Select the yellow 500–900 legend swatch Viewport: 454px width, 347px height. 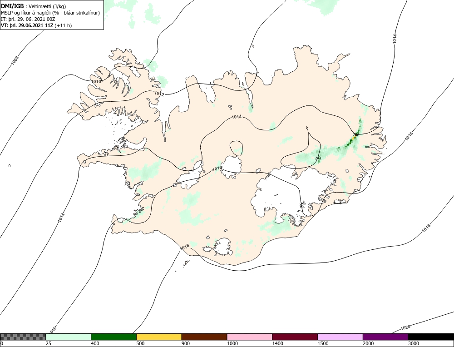pos(159,337)
